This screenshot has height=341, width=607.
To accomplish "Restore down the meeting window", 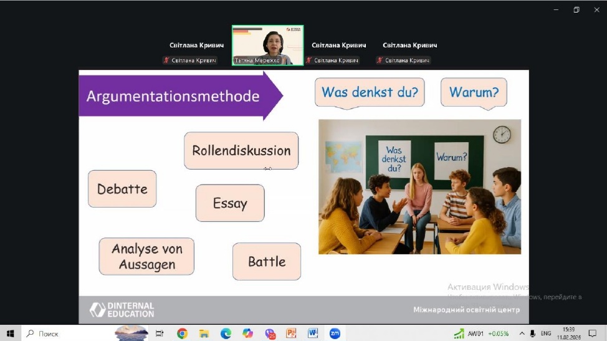I will 576,9.
